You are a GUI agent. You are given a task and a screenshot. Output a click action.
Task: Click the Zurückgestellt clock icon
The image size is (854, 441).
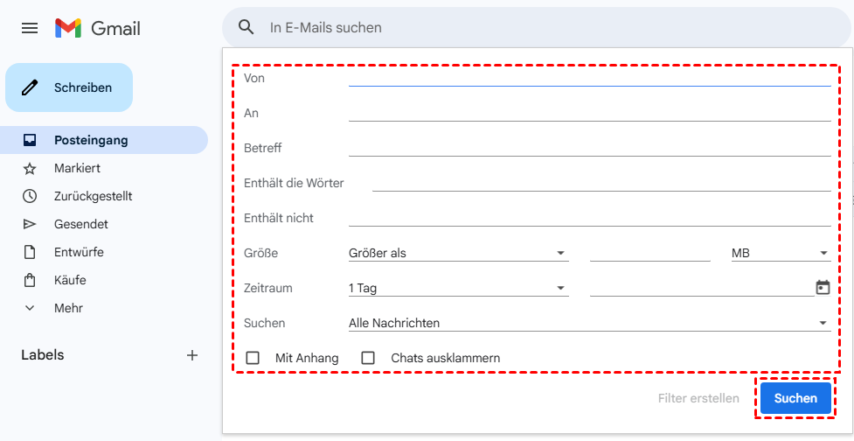[30, 196]
